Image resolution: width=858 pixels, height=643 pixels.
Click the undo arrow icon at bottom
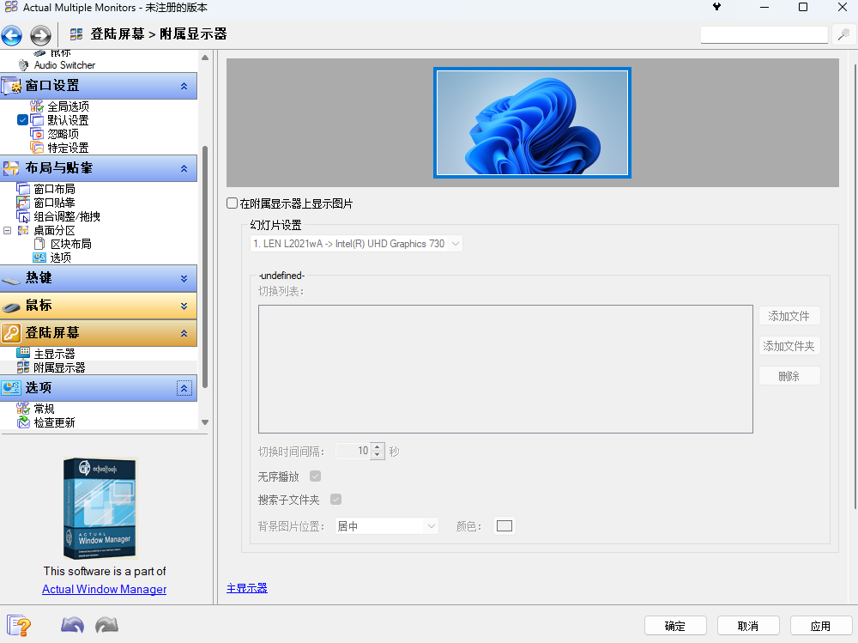coord(72,625)
